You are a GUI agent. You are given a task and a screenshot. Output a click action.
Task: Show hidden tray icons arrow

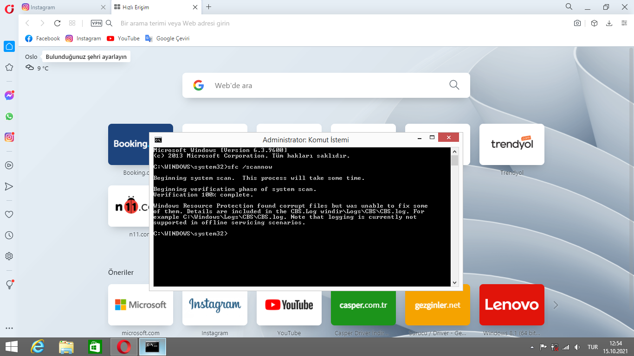[532, 347]
